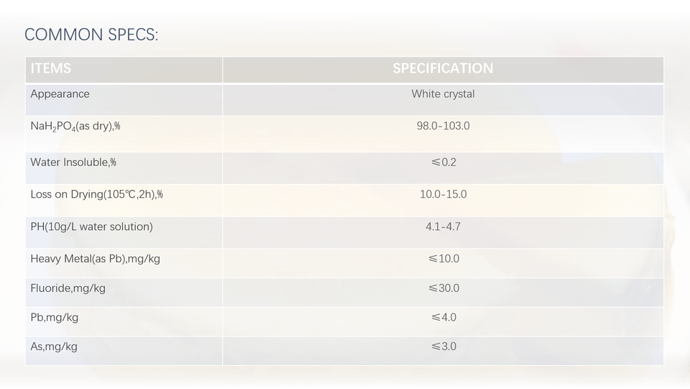
Task: Click the Loss on Drying item cell
Action: (x=96, y=194)
